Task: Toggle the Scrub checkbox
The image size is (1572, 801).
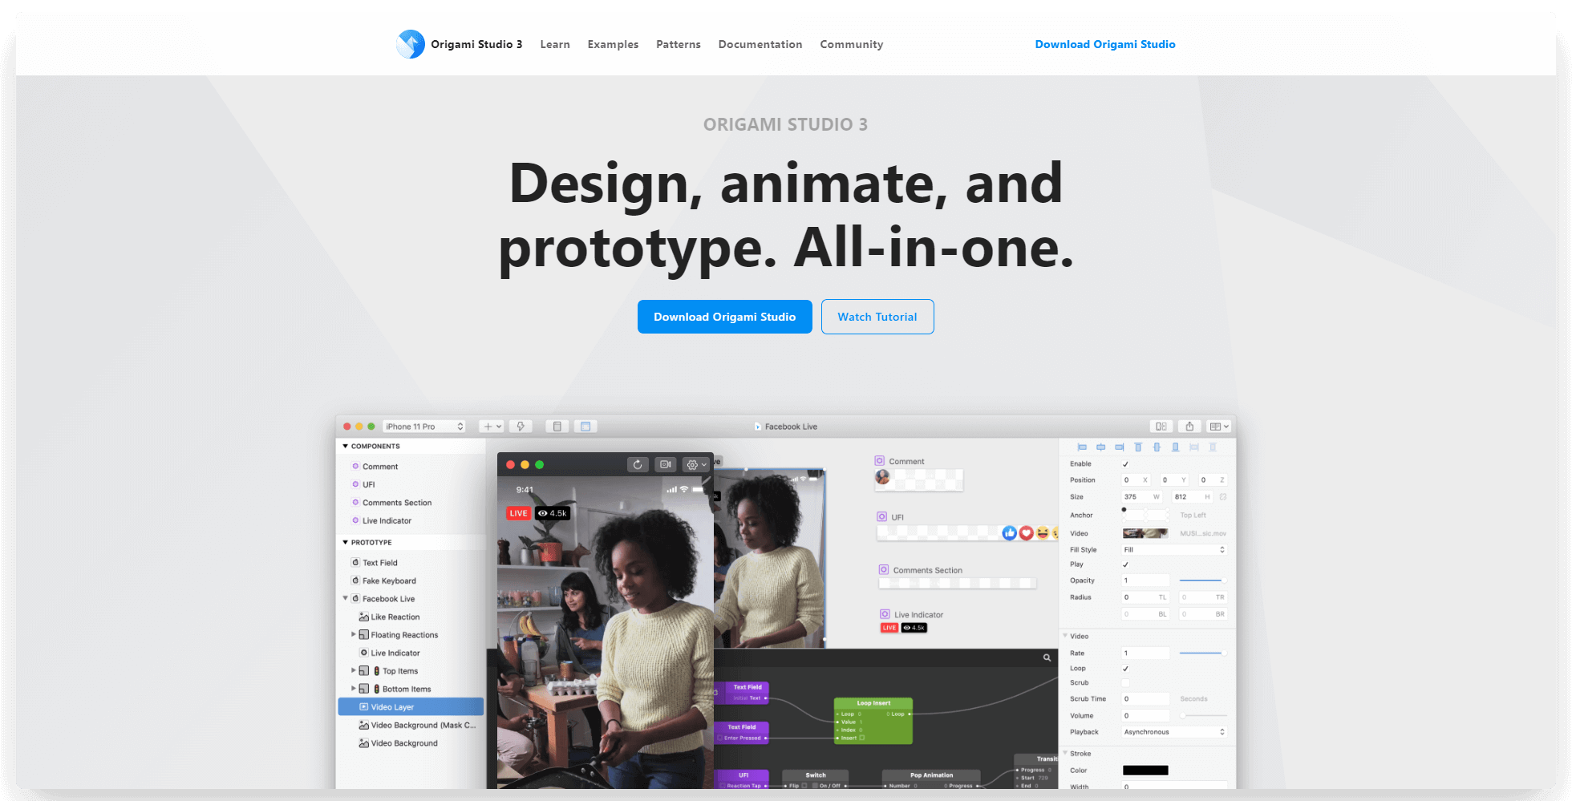Action: click(x=1125, y=683)
